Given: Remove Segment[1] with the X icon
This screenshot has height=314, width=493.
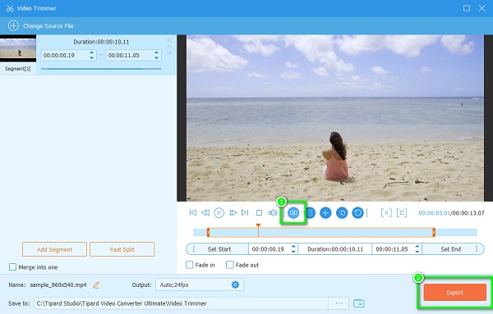Looking at the screenshot, I should 169,40.
